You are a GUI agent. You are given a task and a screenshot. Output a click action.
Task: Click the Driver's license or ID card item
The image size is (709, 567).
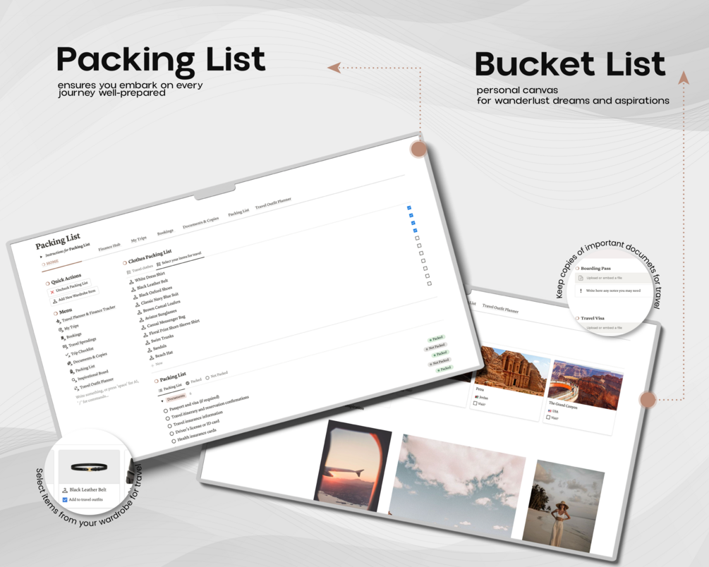click(197, 427)
